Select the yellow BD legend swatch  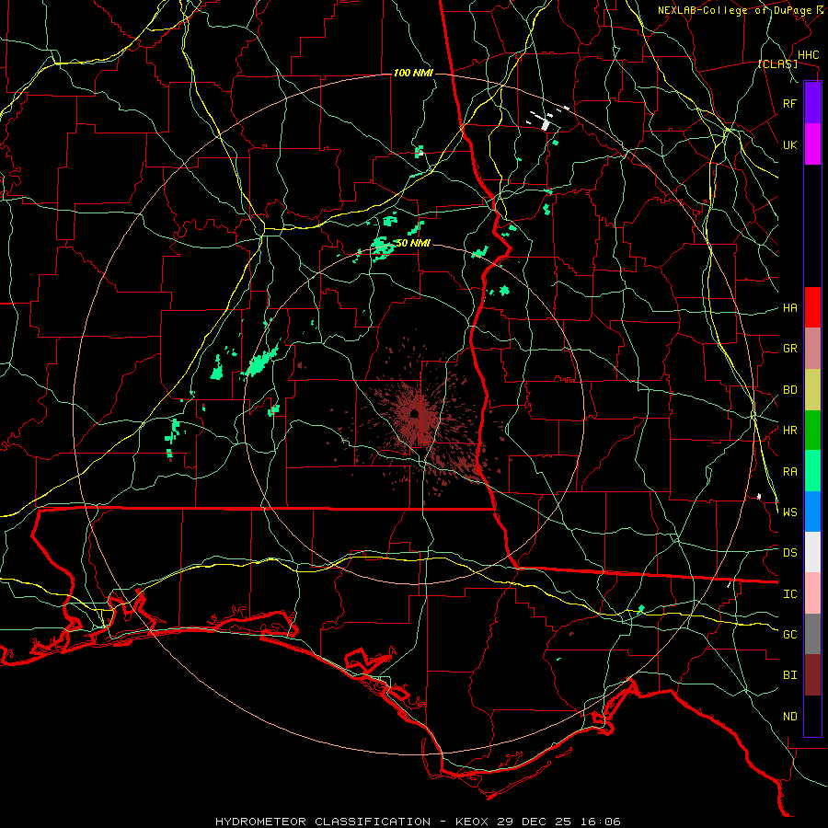pyautogui.click(x=812, y=390)
